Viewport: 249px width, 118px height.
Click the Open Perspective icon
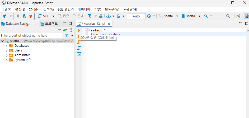coord(238,16)
